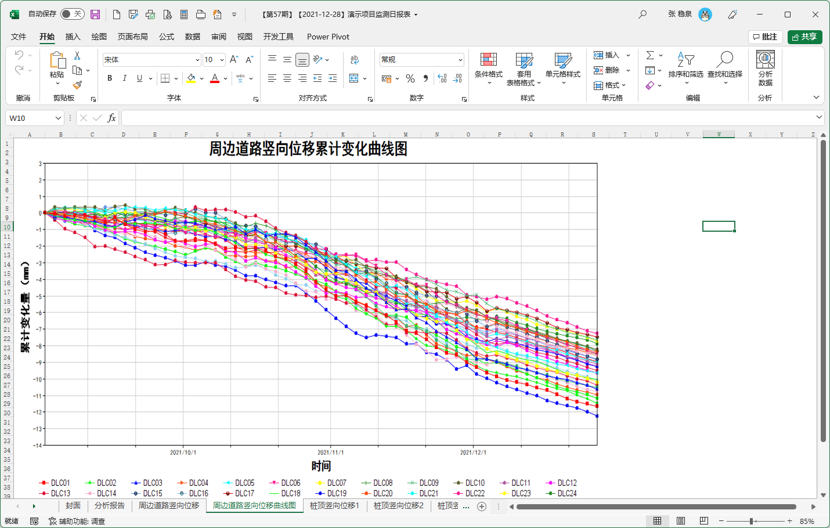Open Conditional Formatting (条件格式)
This screenshot has height=528, width=830.
[489, 69]
